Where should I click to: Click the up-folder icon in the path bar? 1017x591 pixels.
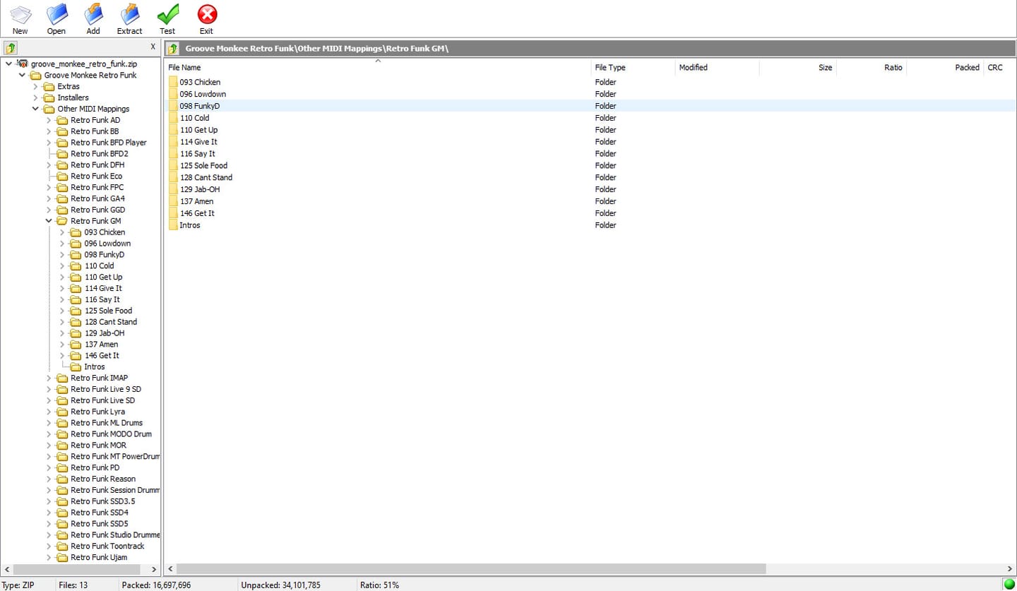coord(173,48)
